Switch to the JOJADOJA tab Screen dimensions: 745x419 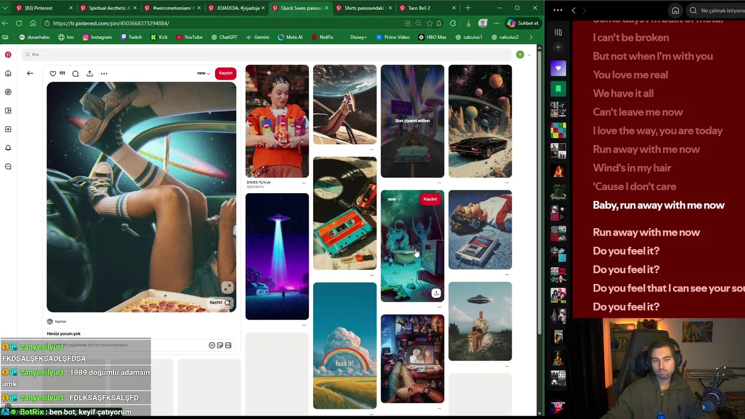[x=237, y=8]
